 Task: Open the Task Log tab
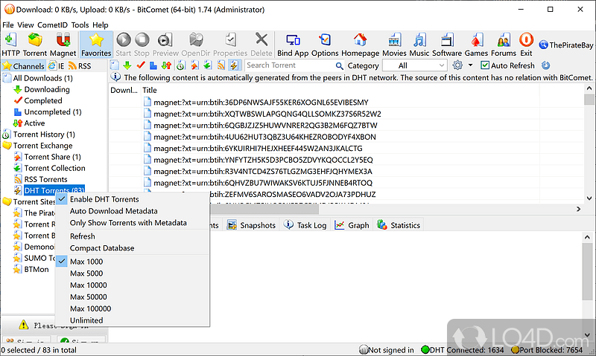[305, 225]
